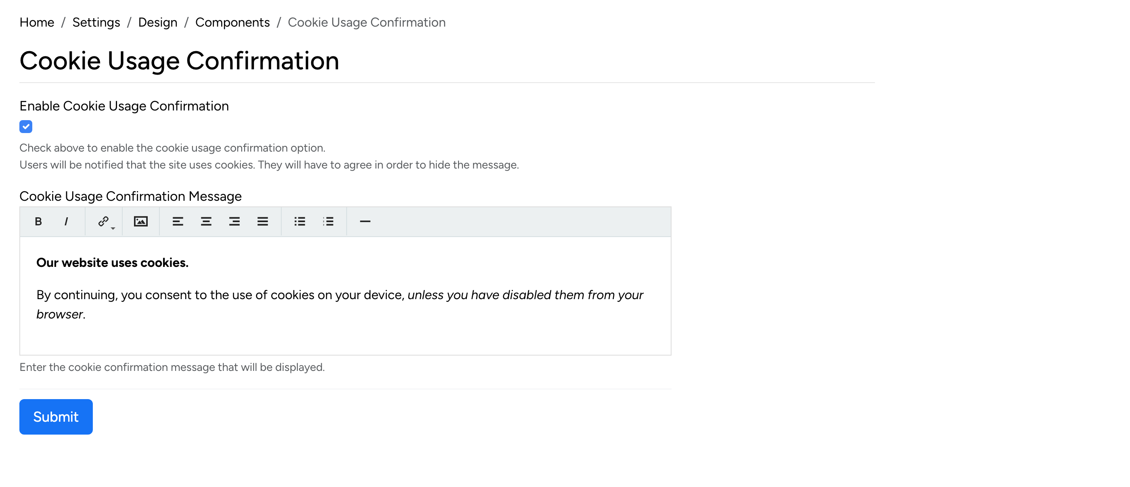Click the 'Cookie Usage Confirmation' page heading

(180, 60)
